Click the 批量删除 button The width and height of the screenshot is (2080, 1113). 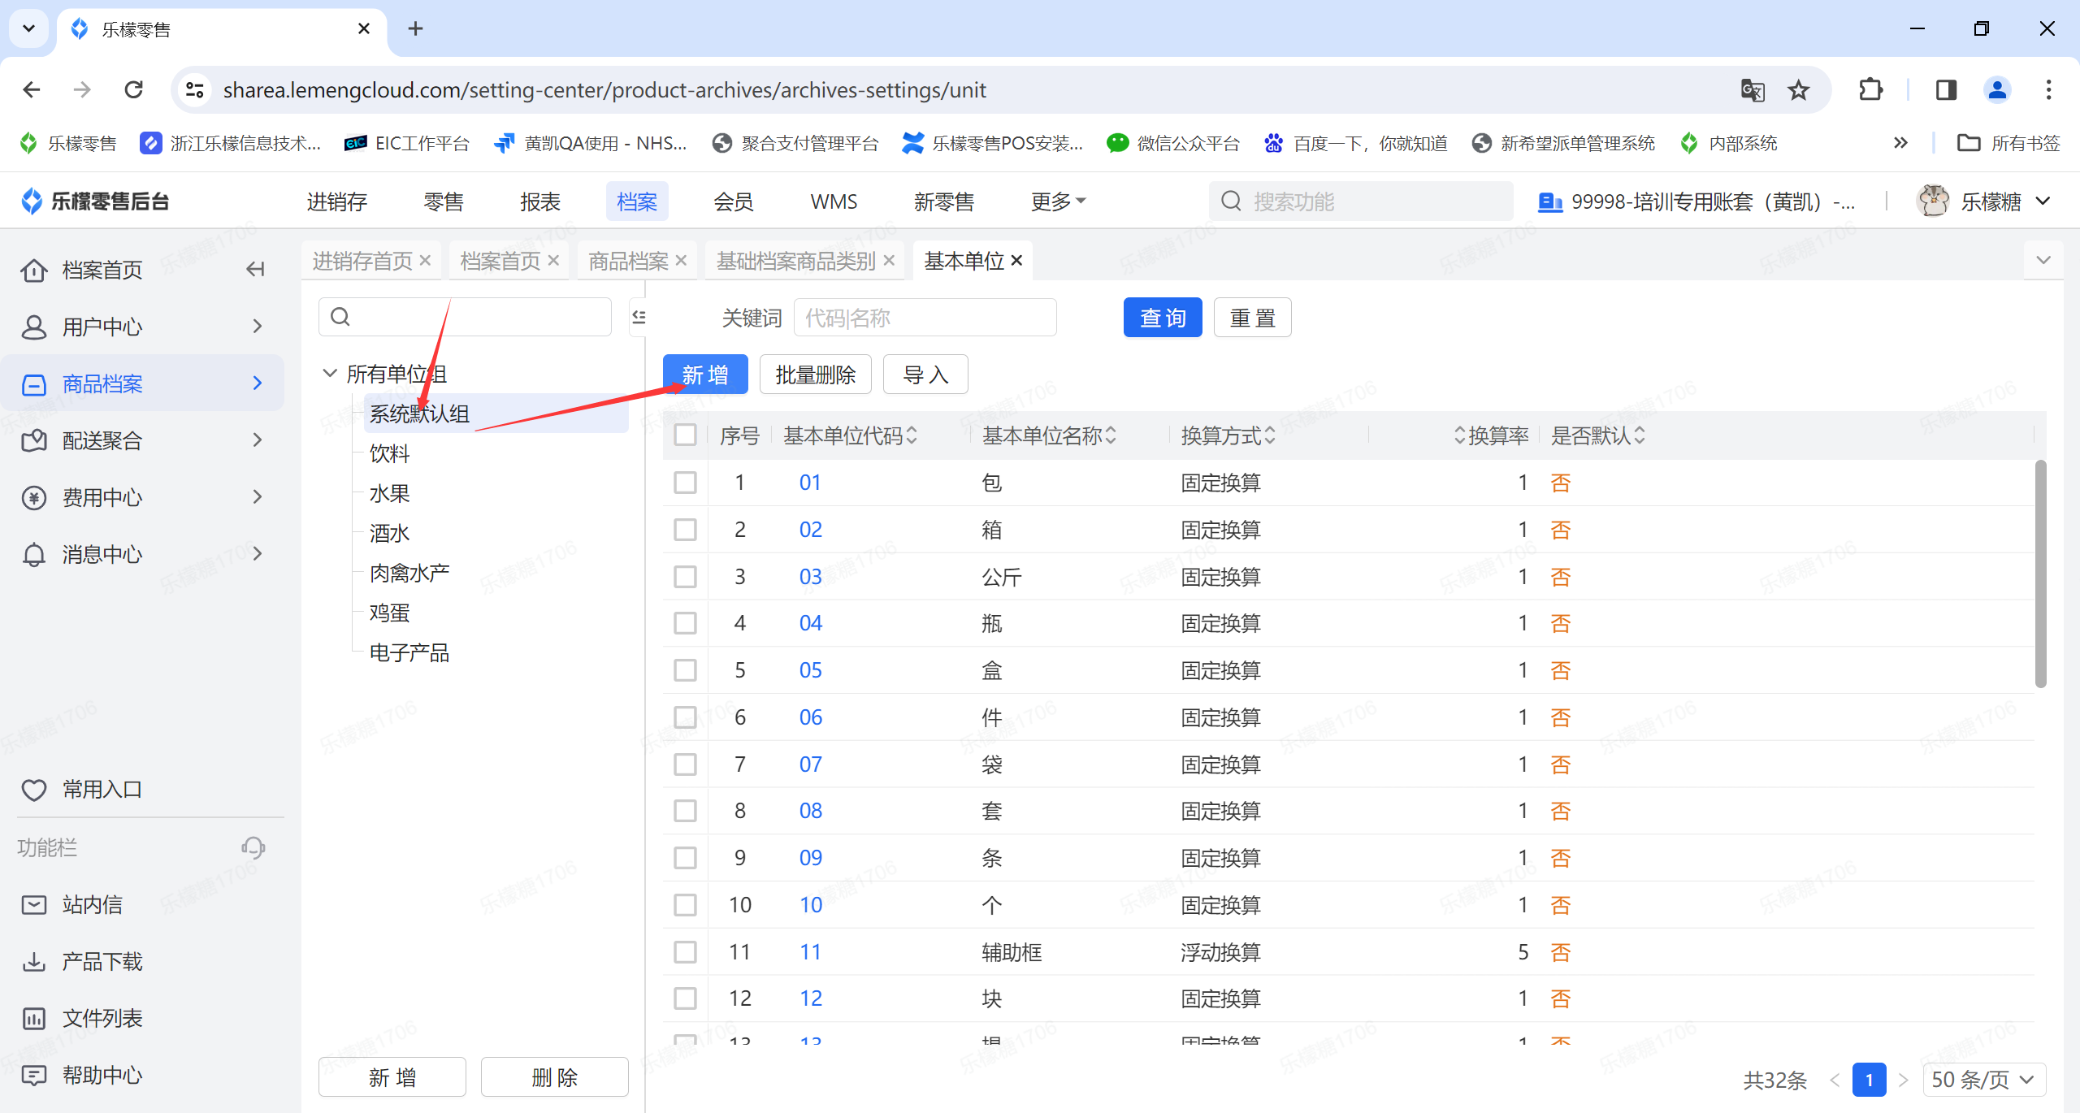[x=816, y=375]
